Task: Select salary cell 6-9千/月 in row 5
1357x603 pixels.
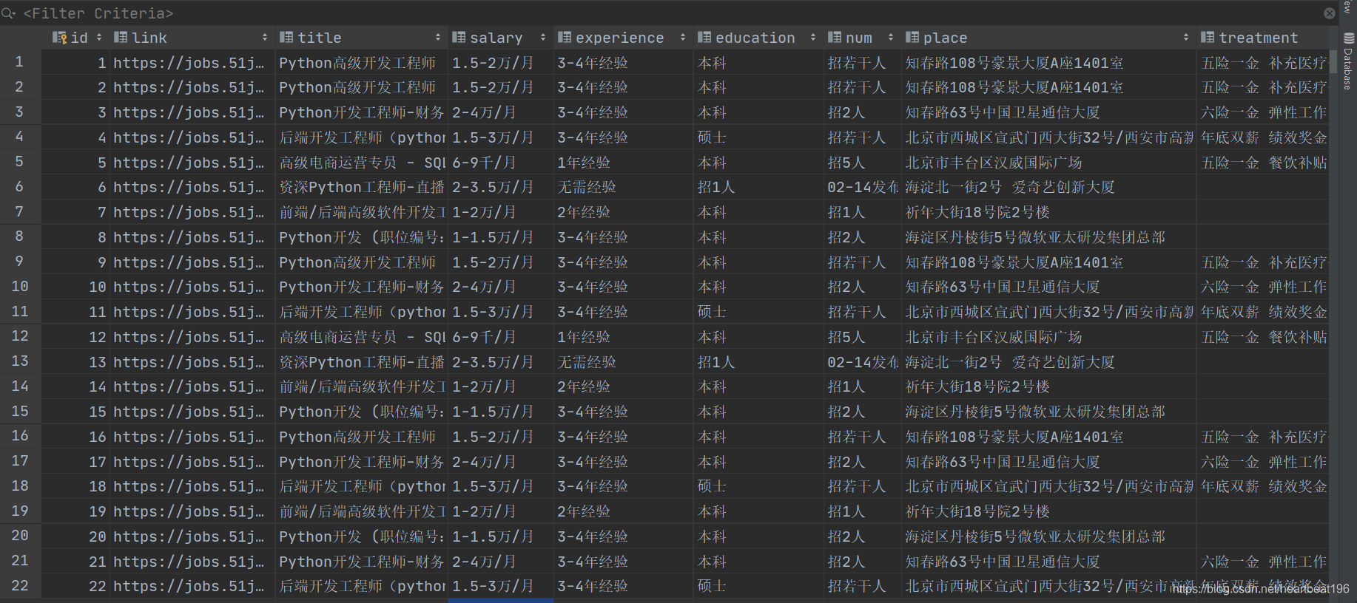Action: pos(500,163)
